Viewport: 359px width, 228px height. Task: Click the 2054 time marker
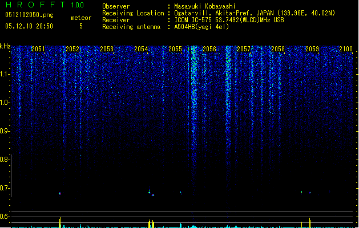[141, 49]
